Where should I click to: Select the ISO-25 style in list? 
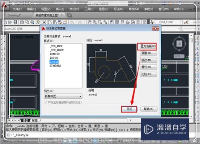[x=54, y=58]
